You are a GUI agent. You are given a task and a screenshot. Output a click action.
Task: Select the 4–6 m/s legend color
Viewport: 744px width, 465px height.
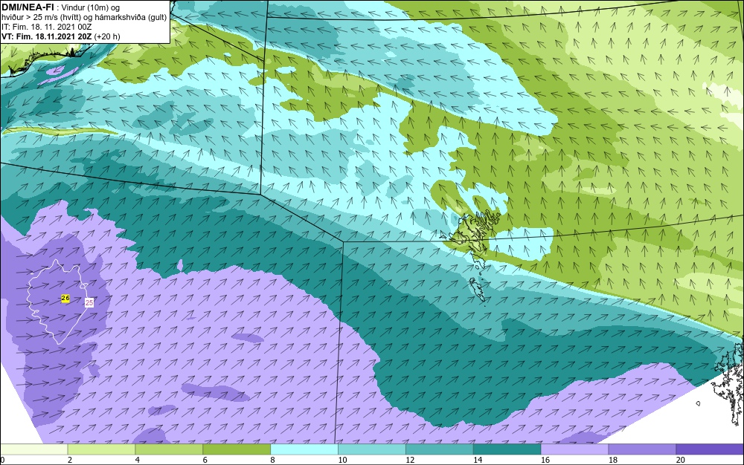coord(169,449)
